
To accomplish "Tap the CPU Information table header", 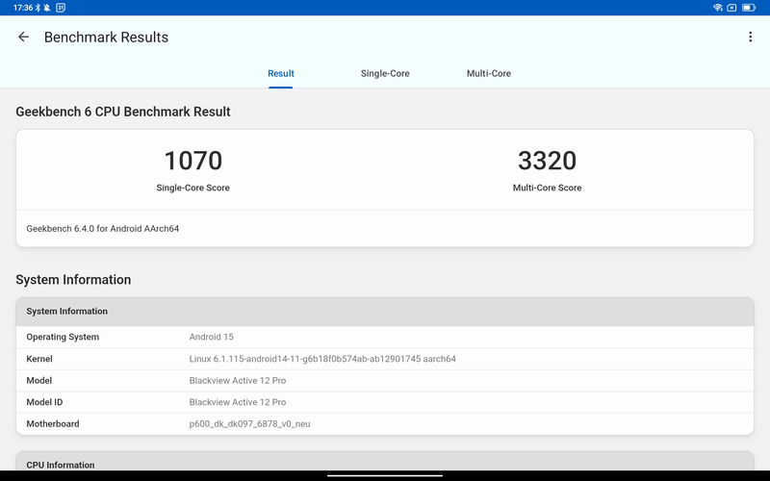I will [x=385, y=462].
